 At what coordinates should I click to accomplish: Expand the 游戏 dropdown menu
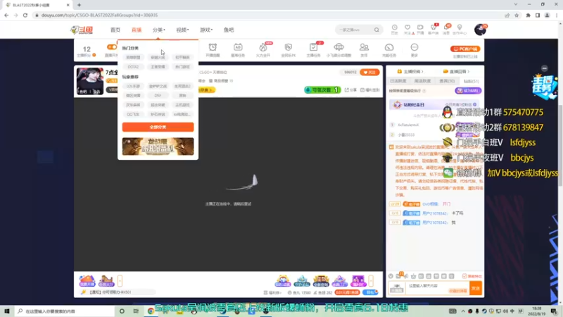(206, 30)
